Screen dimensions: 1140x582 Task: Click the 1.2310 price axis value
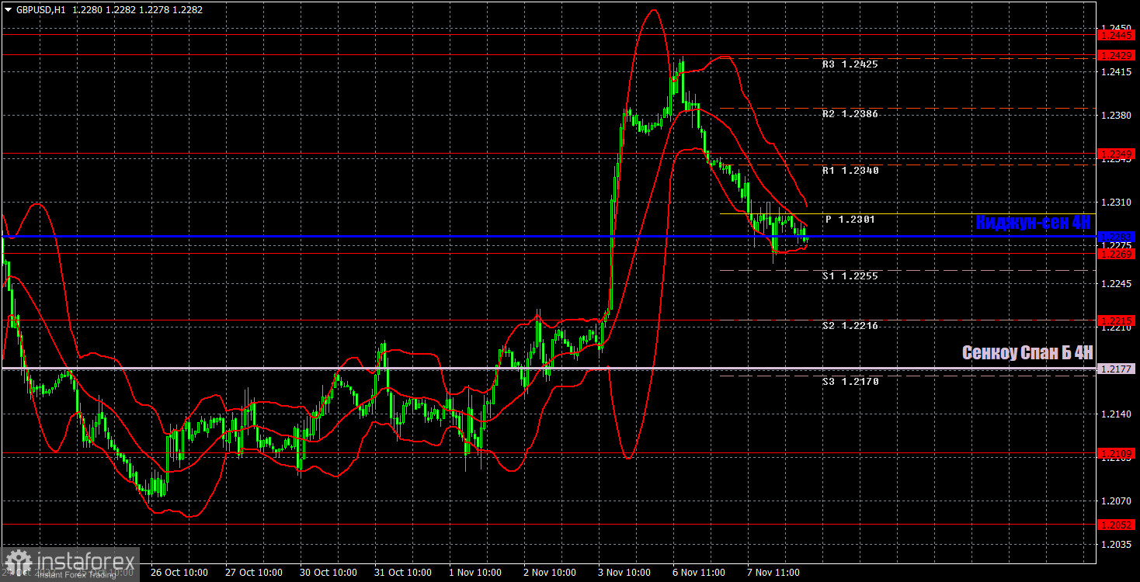1115,203
